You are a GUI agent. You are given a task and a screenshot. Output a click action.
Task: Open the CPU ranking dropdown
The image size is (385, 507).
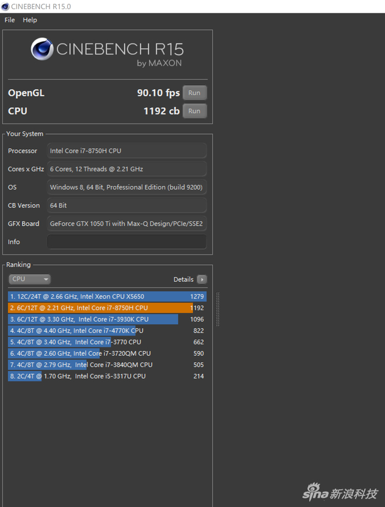29,279
